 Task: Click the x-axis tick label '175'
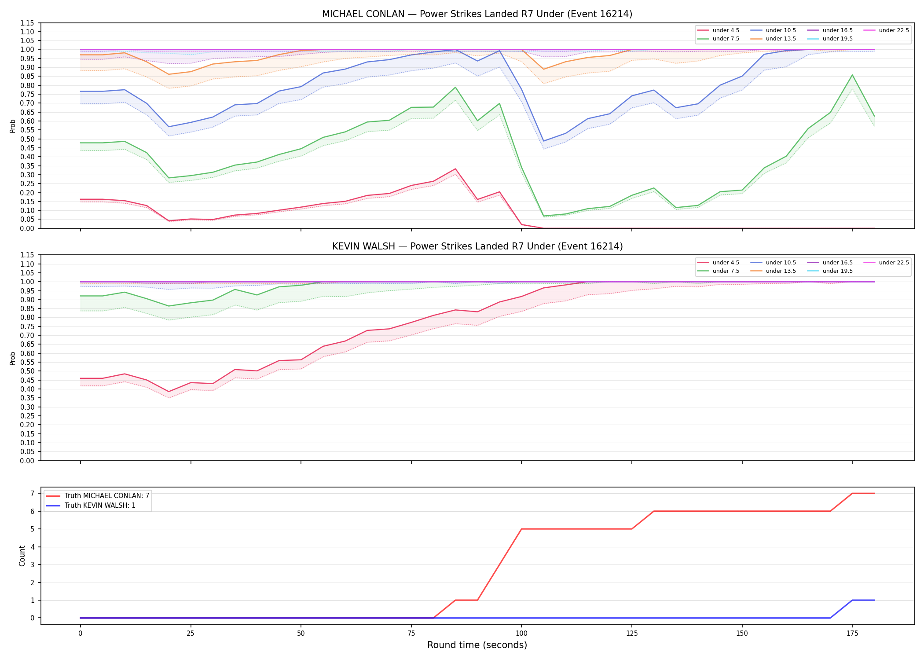tap(852, 634)
